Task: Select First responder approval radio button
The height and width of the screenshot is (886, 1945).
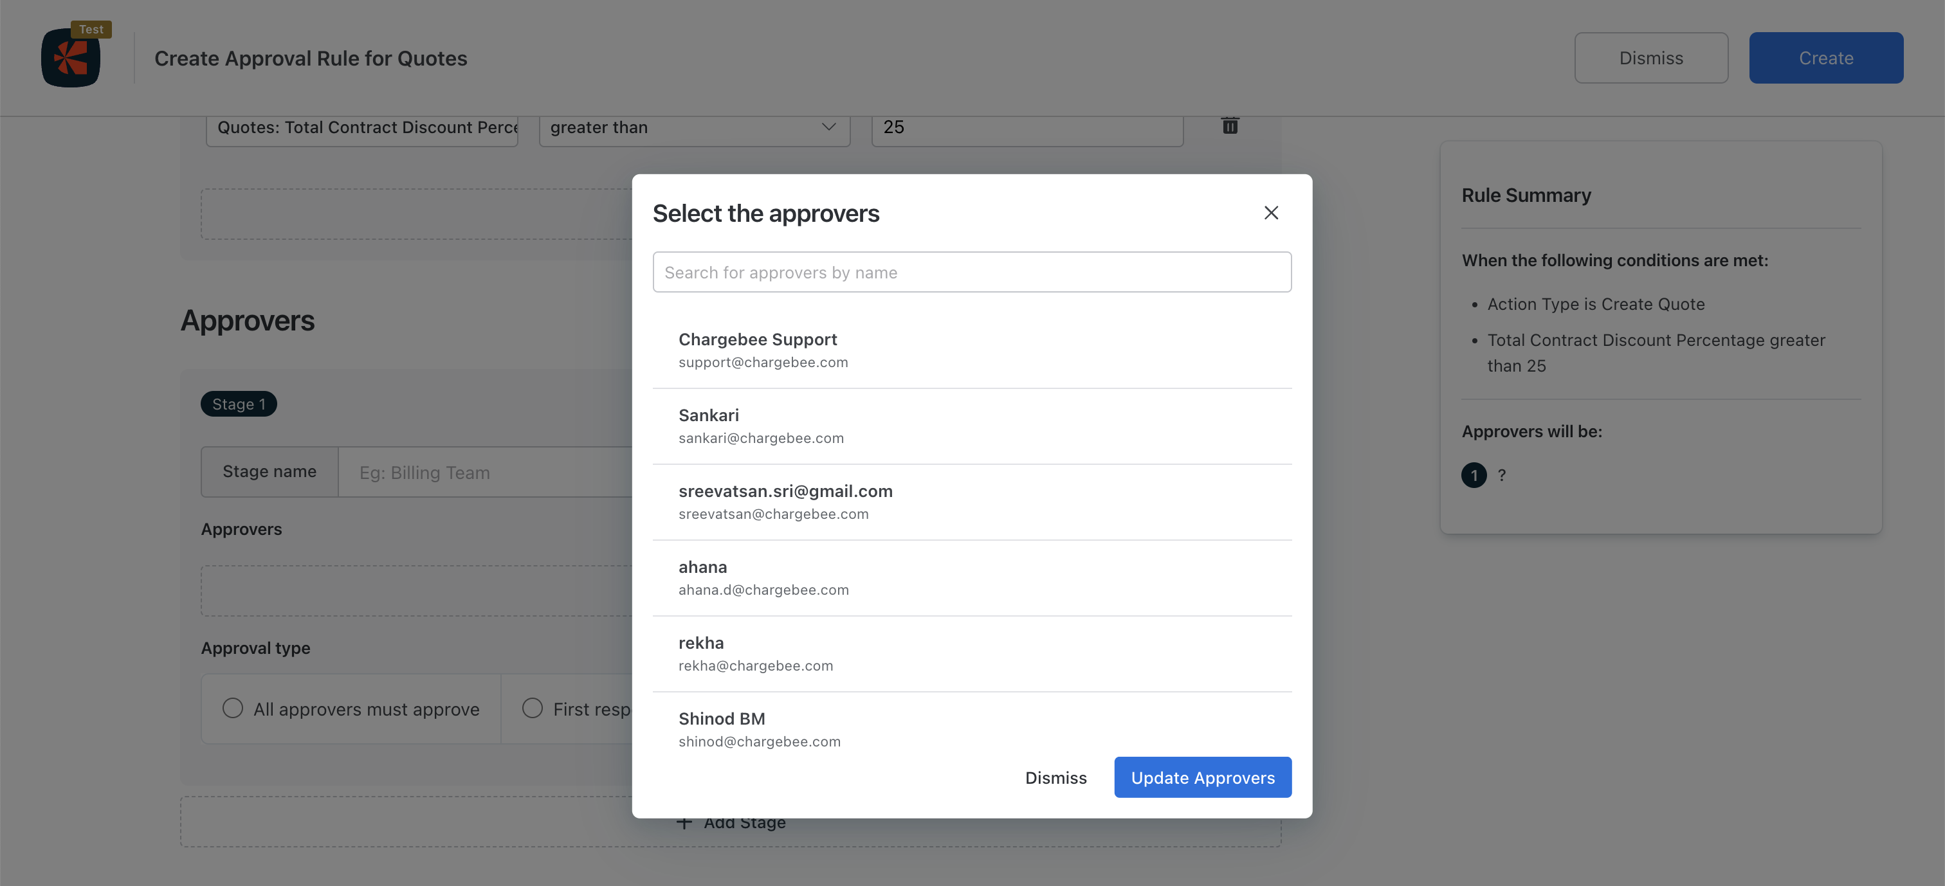Action: point(533,708)
